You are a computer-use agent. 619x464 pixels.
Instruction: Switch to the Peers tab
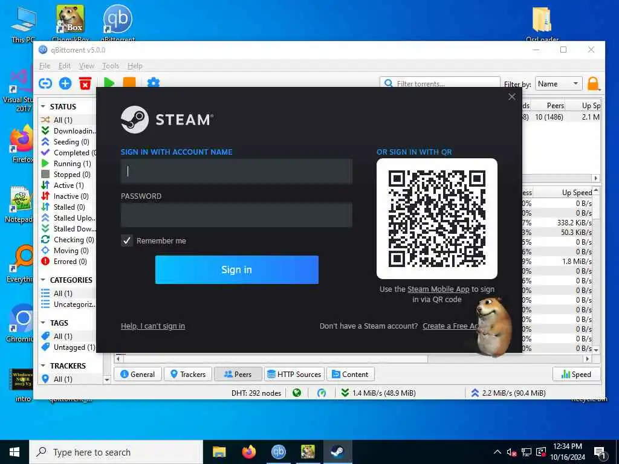coord(238,374)
